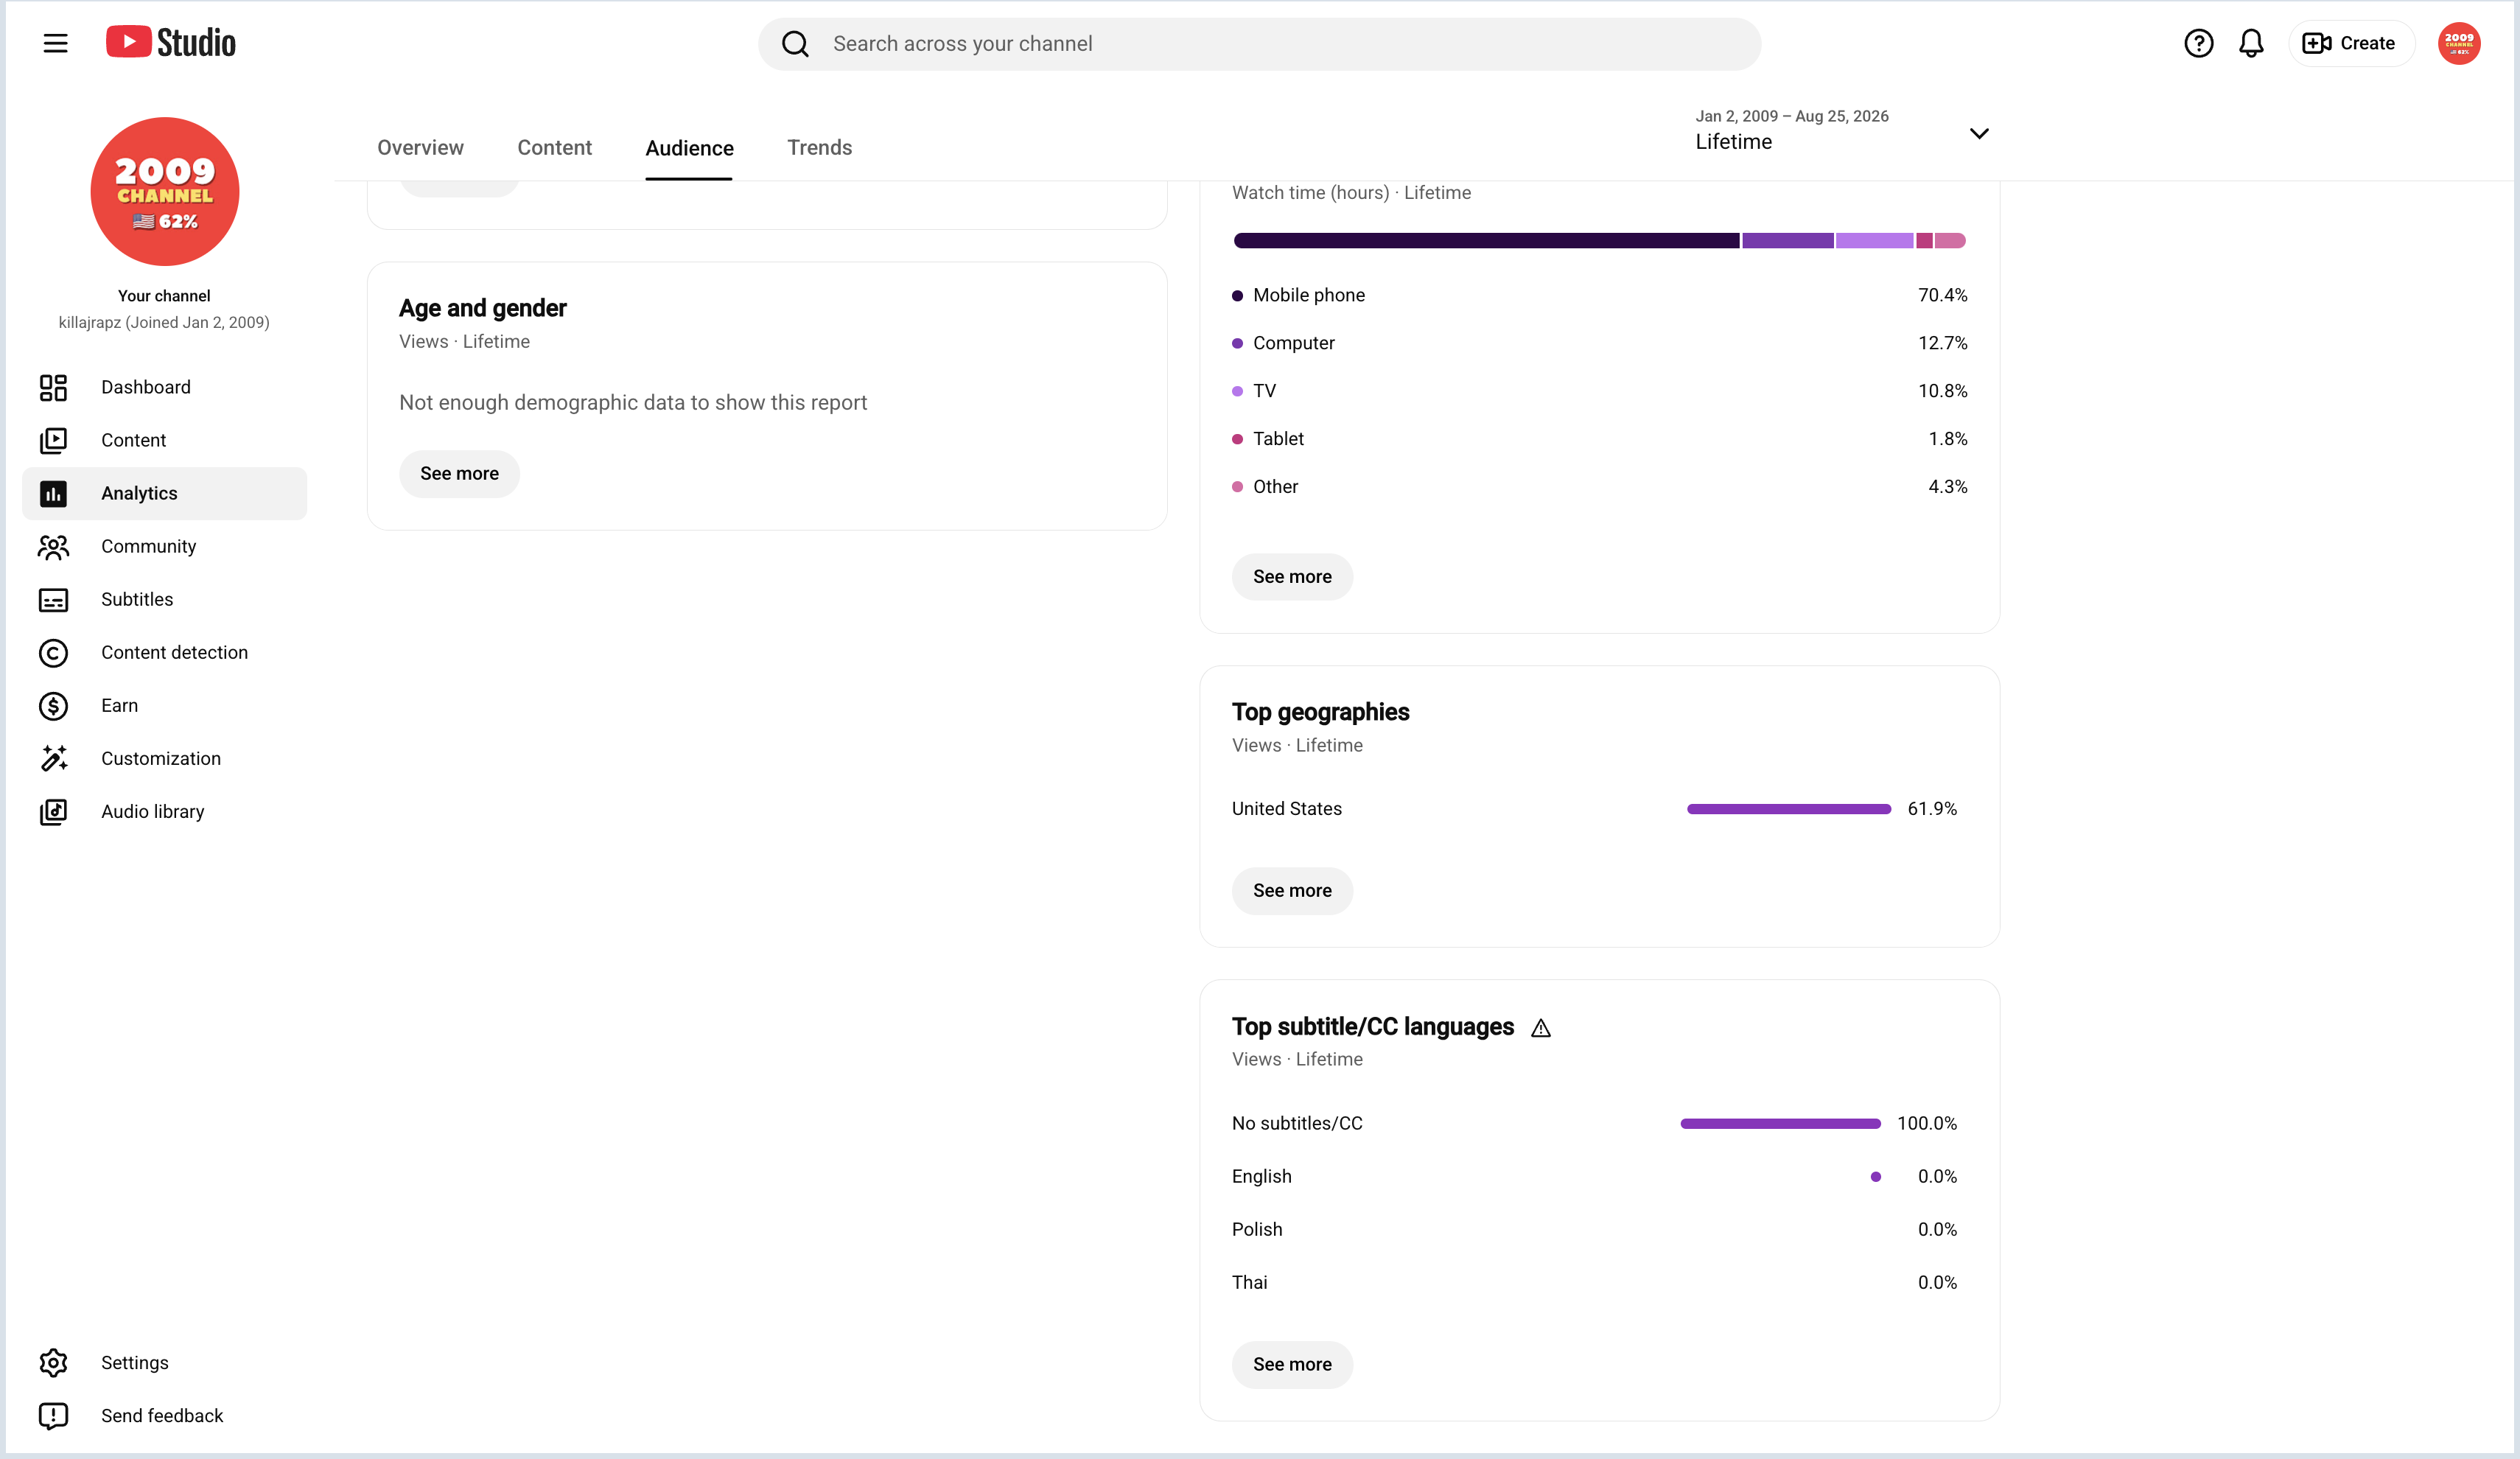Click the United States views progress bar

(1789, 809)
